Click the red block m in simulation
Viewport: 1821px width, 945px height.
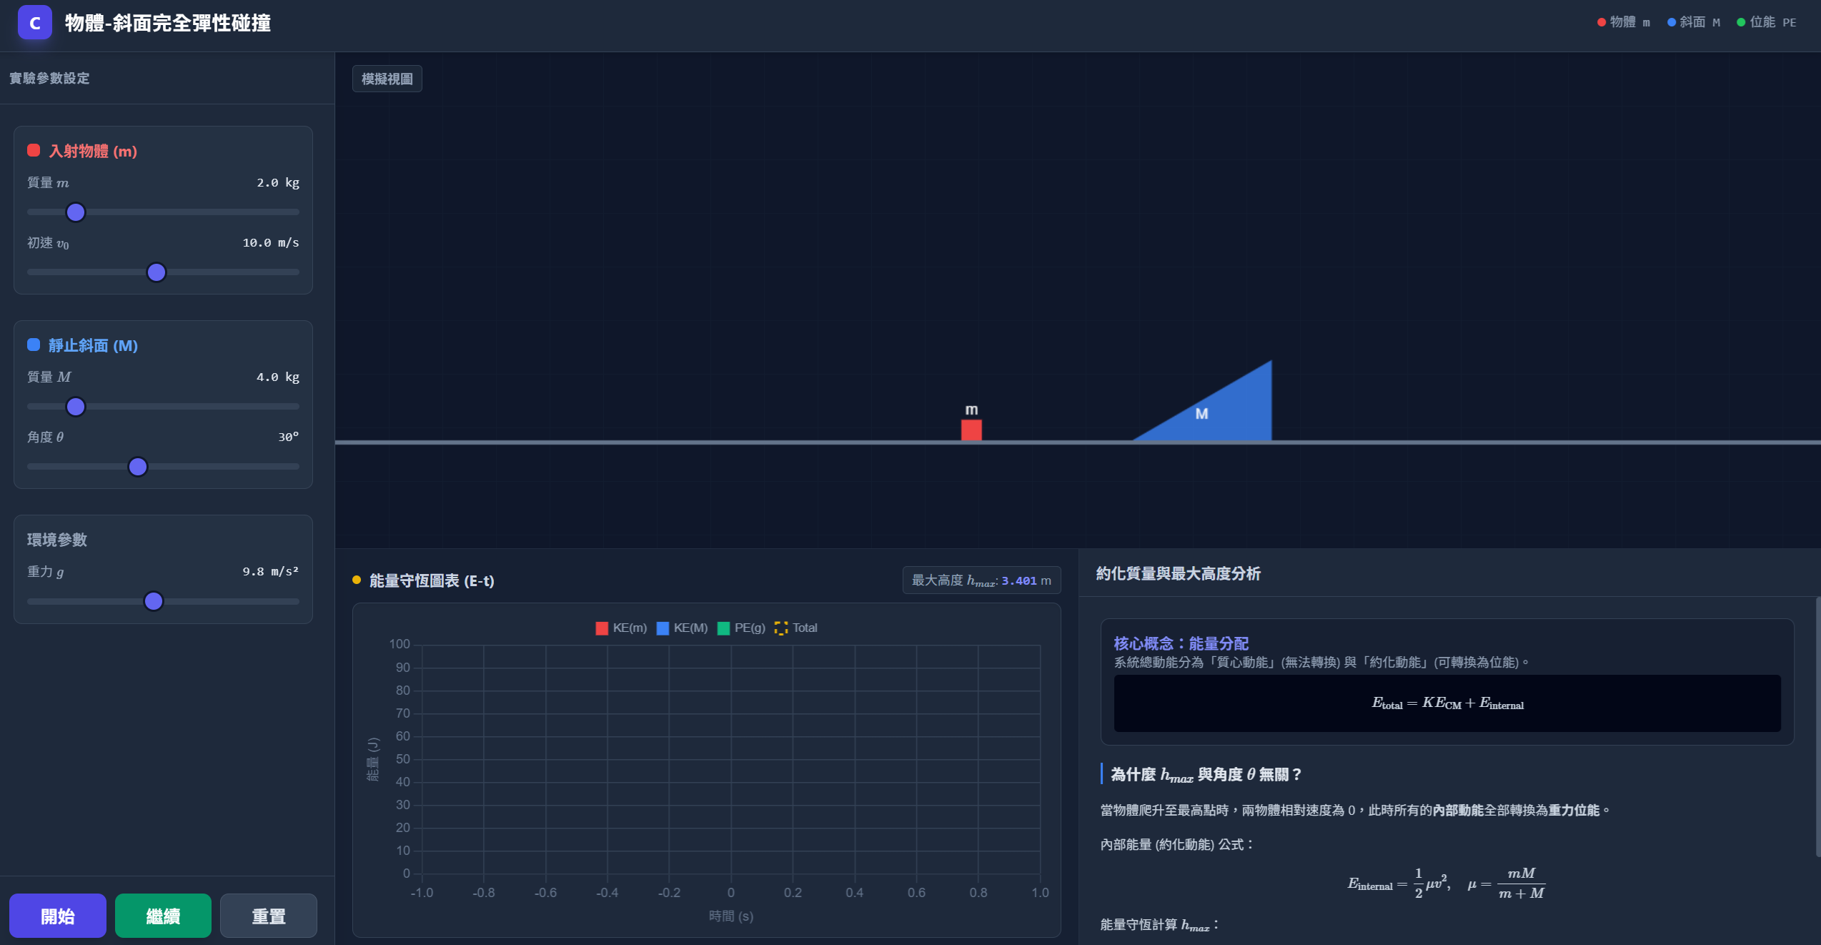971,430
